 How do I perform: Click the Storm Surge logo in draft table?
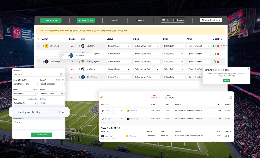[x=46, y=62]
